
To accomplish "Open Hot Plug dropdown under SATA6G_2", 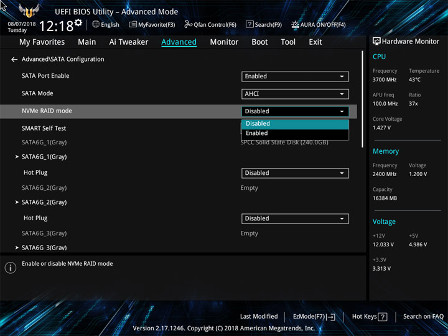I will [x=295, y=218].
